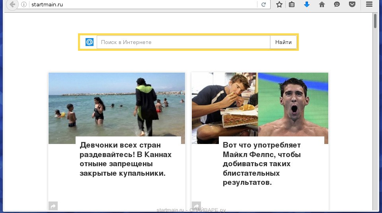Open the beach photo thumbnail
Screen dimensions: 382x213
[117, 108]
